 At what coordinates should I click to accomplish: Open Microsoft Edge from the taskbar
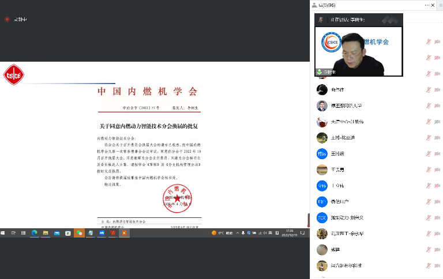[x=34, y=233]
